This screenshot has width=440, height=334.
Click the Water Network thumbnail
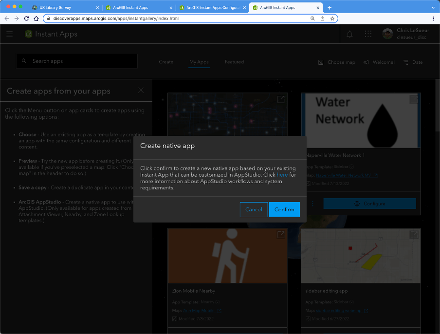pos(361,120)
